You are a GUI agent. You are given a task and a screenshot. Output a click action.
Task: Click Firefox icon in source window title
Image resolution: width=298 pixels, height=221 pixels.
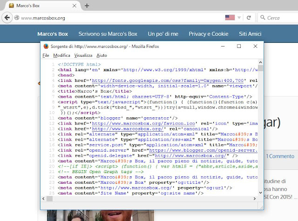(x=46, y=47)
